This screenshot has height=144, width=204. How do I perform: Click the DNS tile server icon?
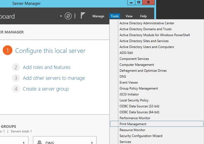coord(40,142)
